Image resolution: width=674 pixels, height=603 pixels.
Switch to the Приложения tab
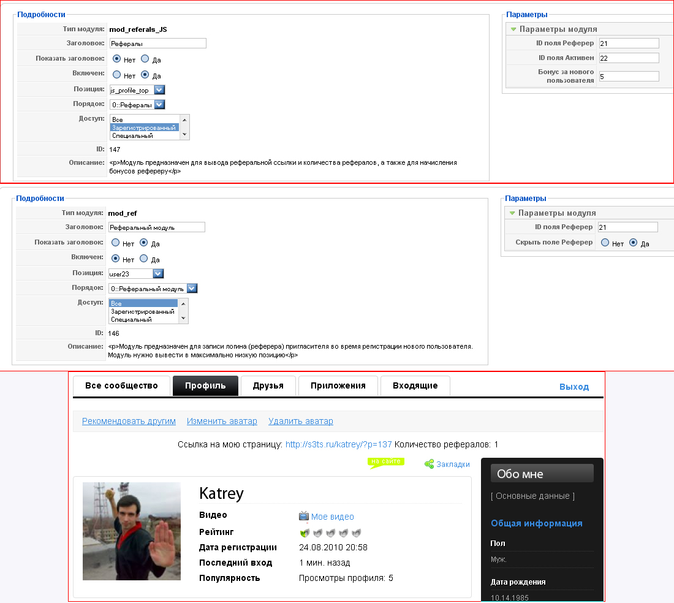[x=338, y=386]
